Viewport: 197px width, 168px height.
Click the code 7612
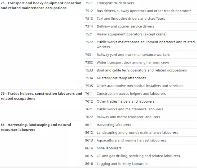coord(89,101)
